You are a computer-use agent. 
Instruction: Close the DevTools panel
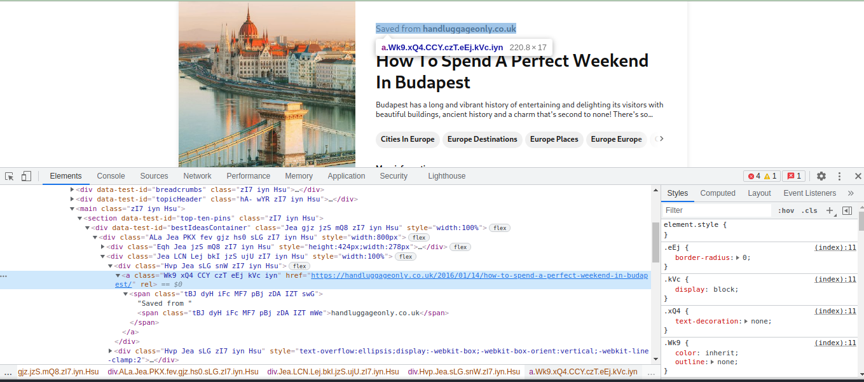(858, 176)
